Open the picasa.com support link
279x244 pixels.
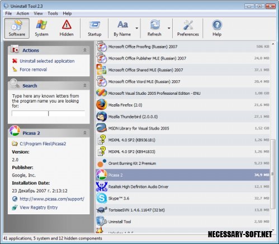[52, 199]
